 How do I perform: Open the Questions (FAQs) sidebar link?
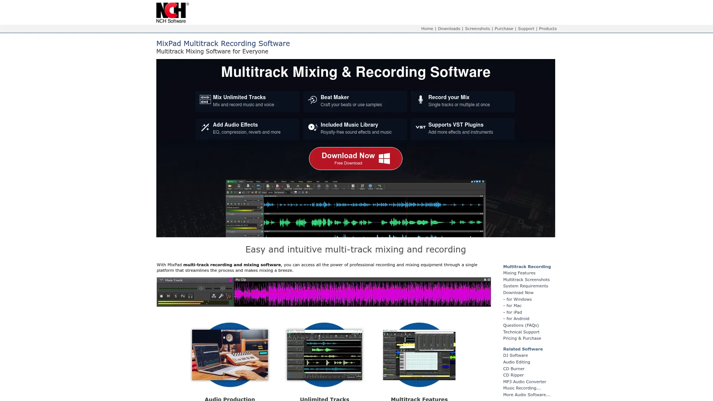[x=521, y=325]
